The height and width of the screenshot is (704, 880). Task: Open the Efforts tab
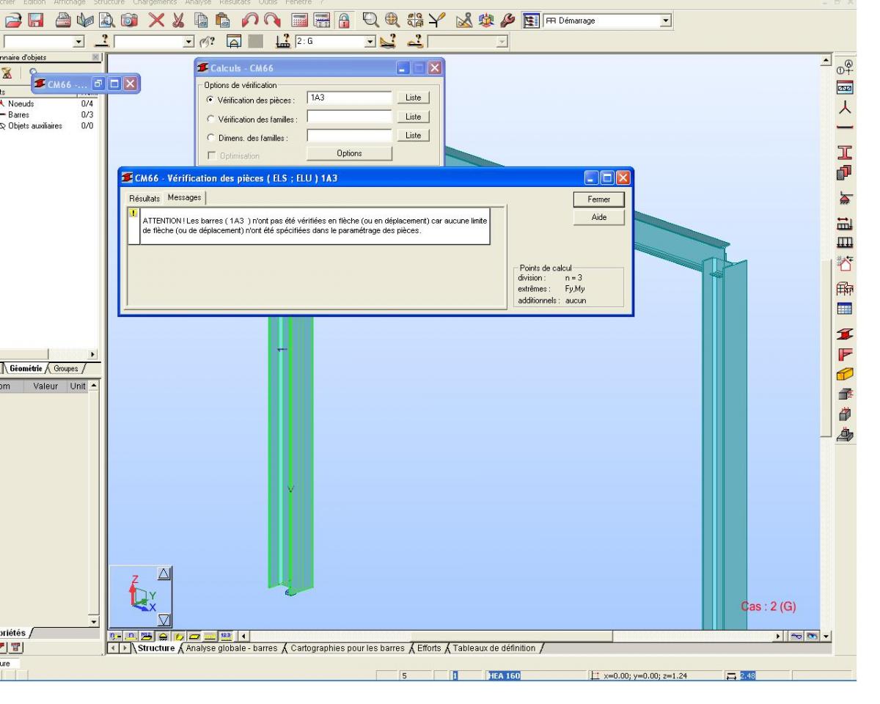click(428, 648)
